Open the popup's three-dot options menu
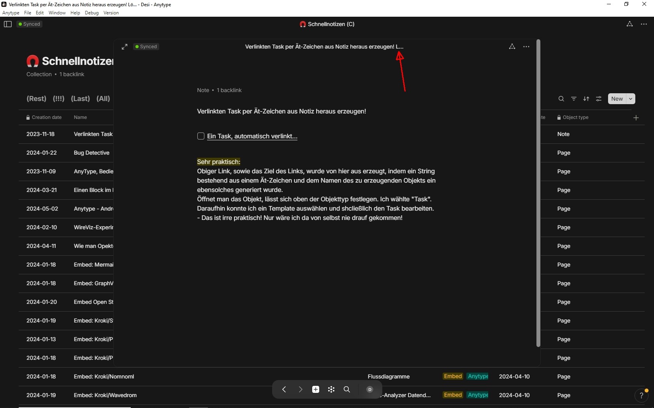 526,47
